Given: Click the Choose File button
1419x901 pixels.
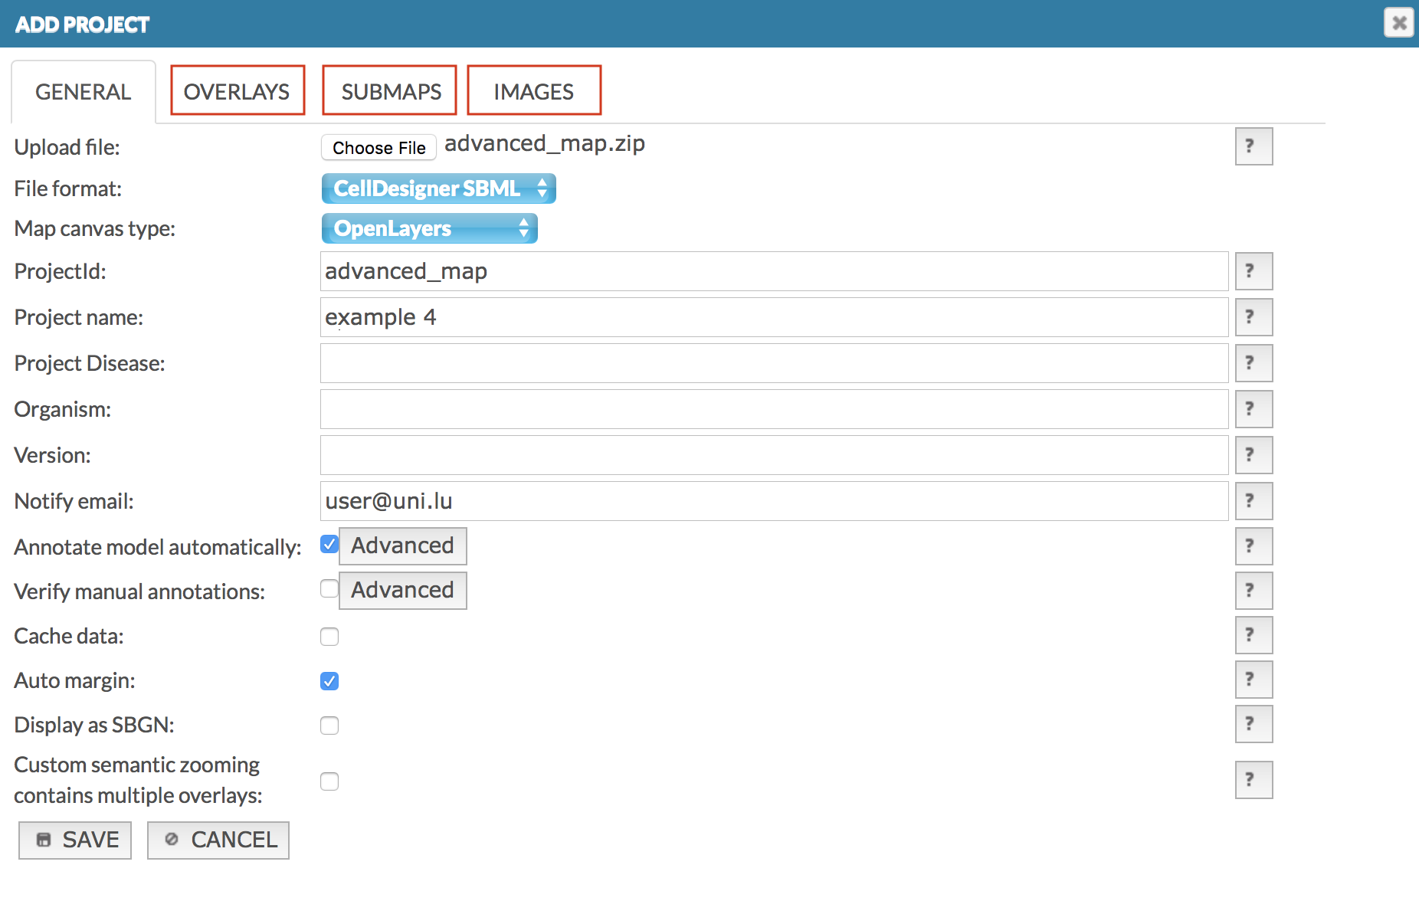Looking at the screenshot, I should [x=379, y=148].
